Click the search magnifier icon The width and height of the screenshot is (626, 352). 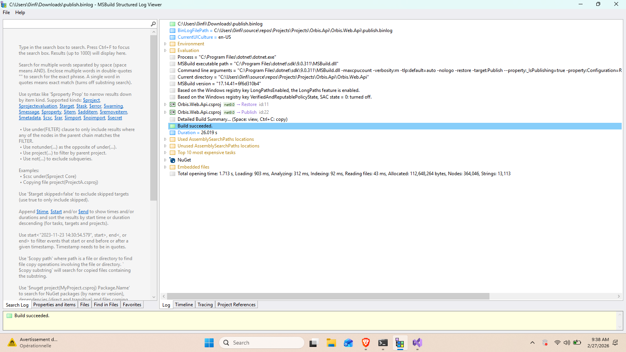pyautogui.click(x=153, y=23)
